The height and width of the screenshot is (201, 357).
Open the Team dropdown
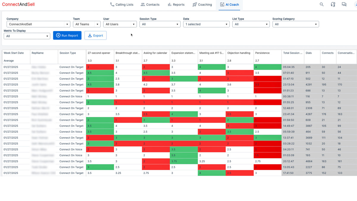(86, 24)
